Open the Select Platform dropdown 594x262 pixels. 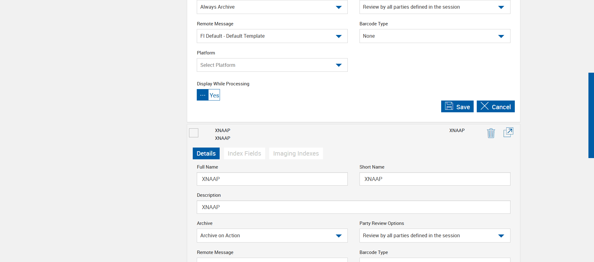(x=272, y=65)
